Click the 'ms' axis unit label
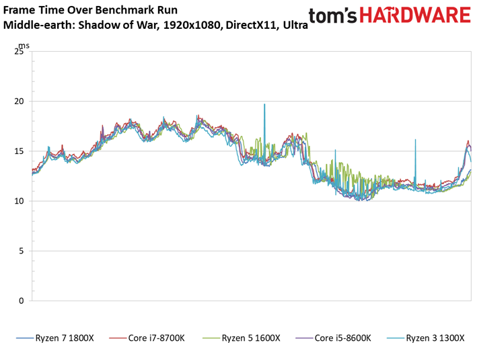 coord(24,46)
